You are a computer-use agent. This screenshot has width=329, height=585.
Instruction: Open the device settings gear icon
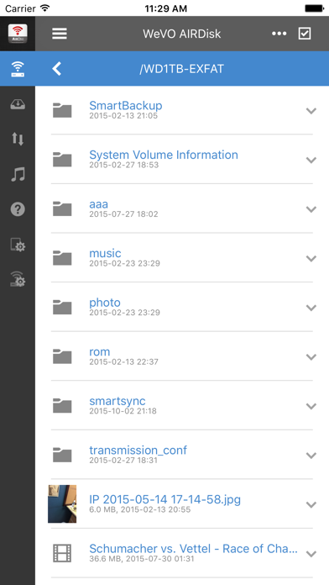tap(18, 245)
